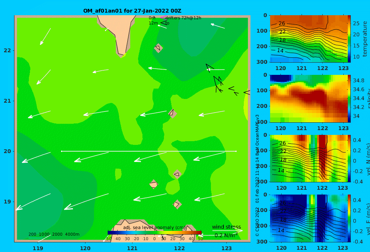Click the island marker near 22°N, 121.5°E
This screenshot has height=252, width=370.
coord(158,48)
